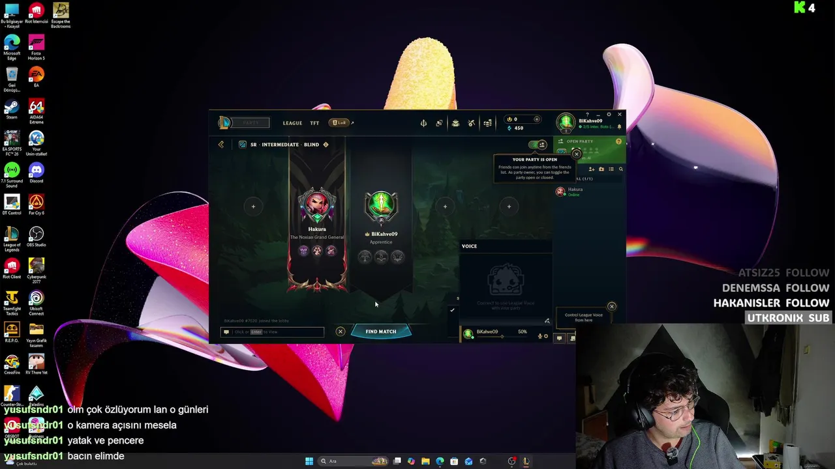Click the rightmost empty invite slot plus
Viewport: 835px width, 469px height.
pyautogui.click(x=509, y=206)
